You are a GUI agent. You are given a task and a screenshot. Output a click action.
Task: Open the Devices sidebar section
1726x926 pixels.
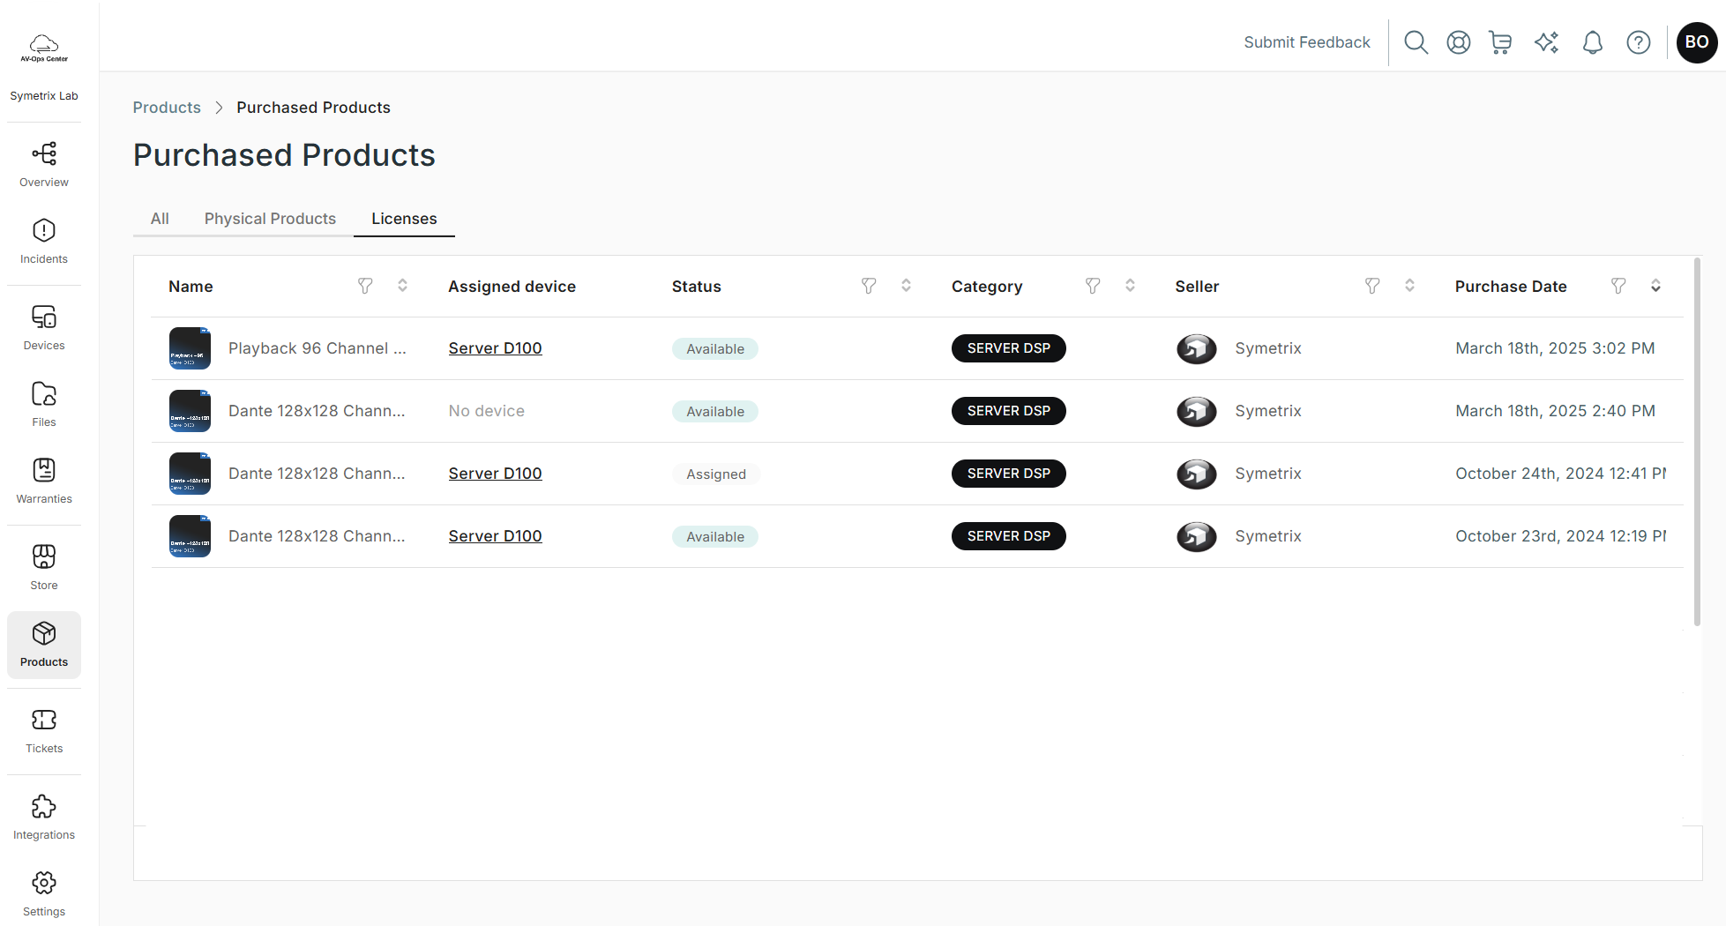click(44, 328)
